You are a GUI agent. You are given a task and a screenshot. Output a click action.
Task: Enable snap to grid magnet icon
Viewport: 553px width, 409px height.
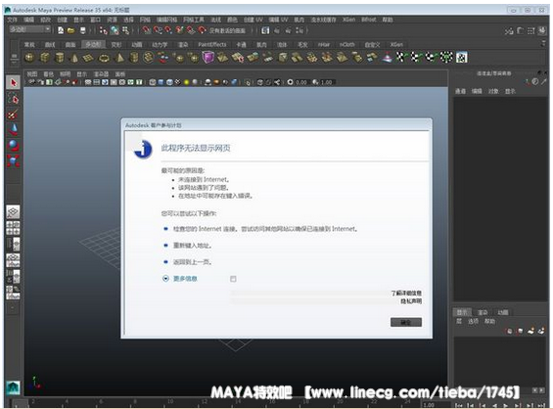click(147, 30)
